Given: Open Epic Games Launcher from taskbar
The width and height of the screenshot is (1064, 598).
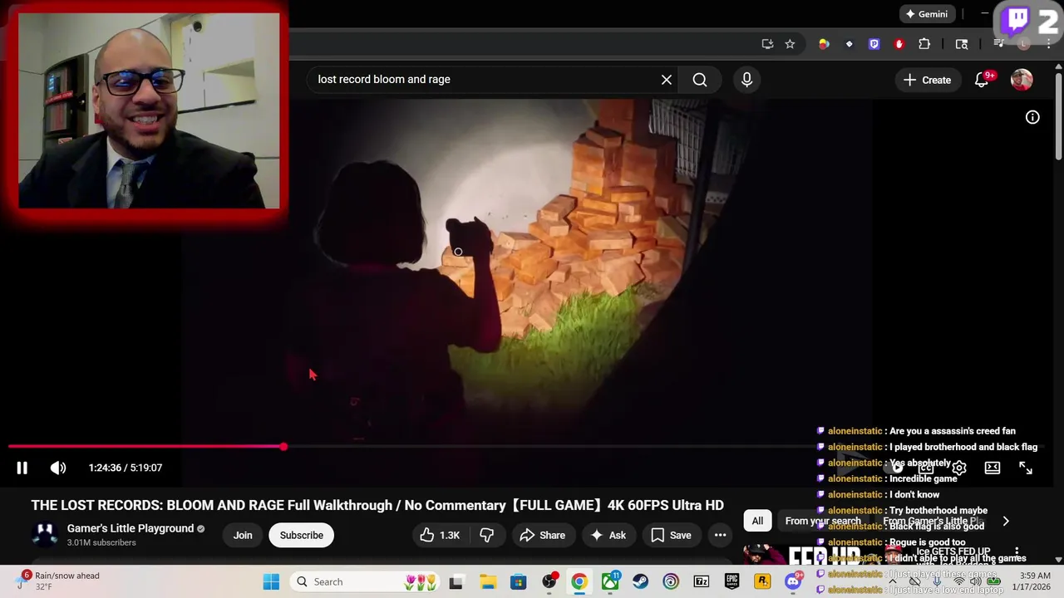Looking at the screenshot, I should (732, 581).
